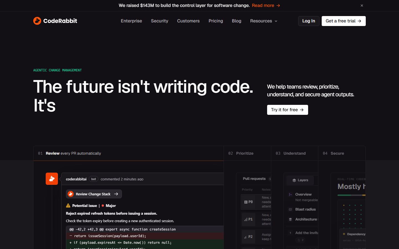Viewport: 399px width, 249px height.
Task: Open the Customers nav link
Action: pos(188,21)
